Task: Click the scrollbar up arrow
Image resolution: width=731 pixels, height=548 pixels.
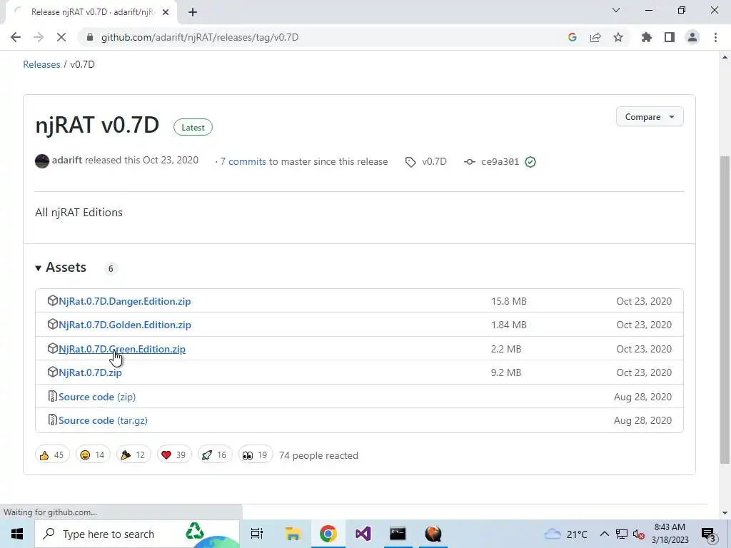Action: pos(725,57)
